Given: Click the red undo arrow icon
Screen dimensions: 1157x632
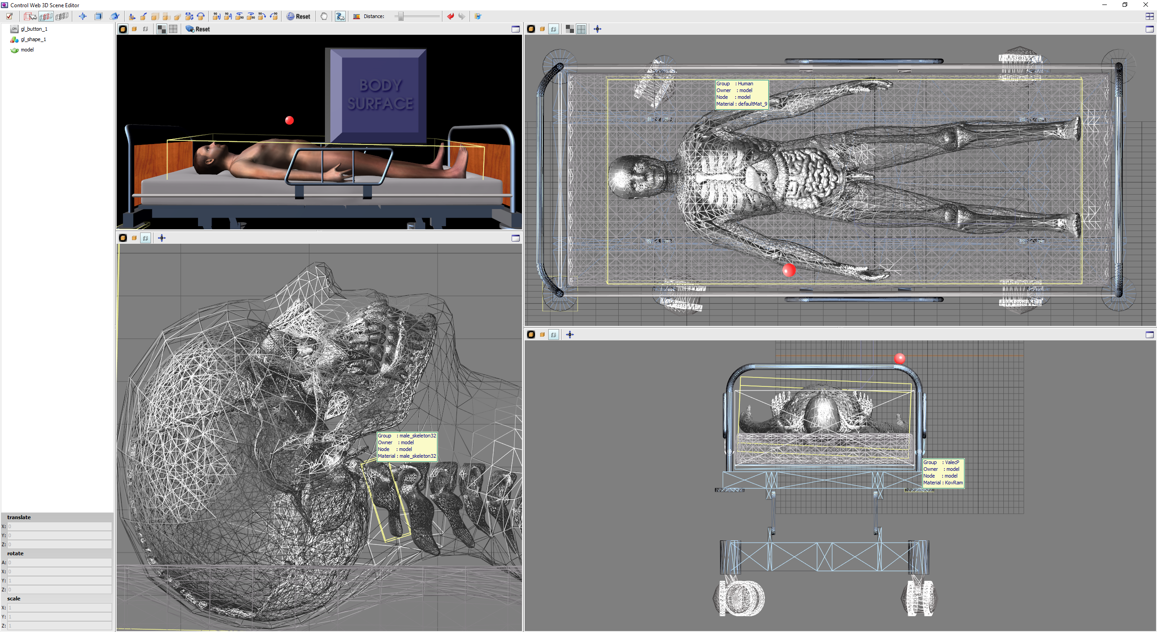Looking at the screenshot, I should [x=450, y=16].
